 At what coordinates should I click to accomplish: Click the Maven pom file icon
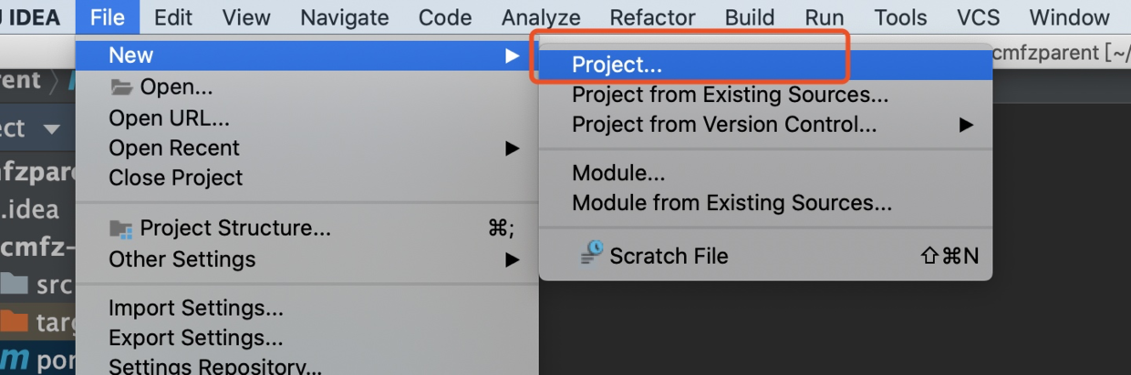click(15, 358)
